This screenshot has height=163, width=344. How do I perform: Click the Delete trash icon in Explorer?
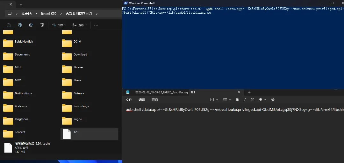pyautogui.click(x=42, y=25)
